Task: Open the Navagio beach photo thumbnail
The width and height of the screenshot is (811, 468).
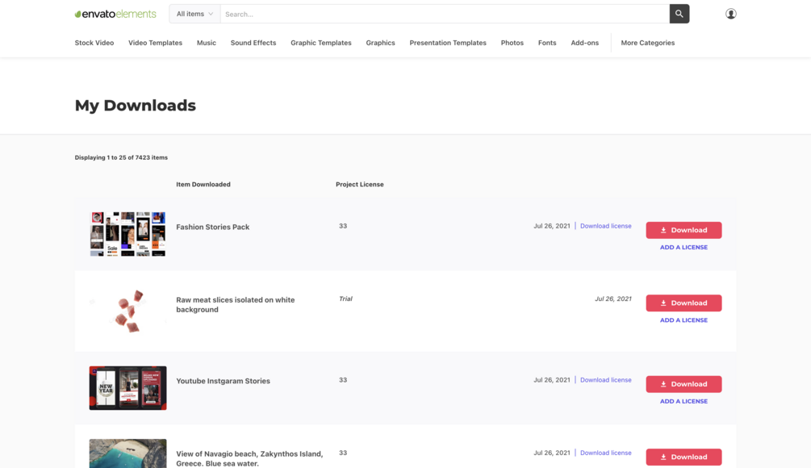Action: click(x=128, y=453)
